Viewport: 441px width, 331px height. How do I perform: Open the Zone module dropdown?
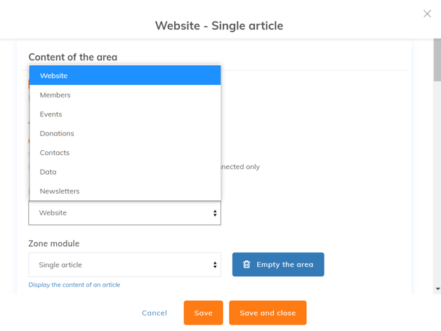(124, 265)
